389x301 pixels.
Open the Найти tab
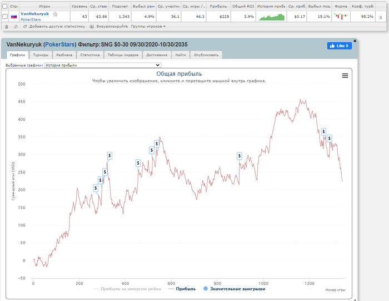pos(181,55)
